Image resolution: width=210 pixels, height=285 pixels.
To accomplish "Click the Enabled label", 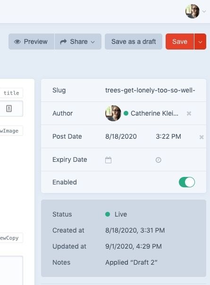I will click(x=65, y=182).
